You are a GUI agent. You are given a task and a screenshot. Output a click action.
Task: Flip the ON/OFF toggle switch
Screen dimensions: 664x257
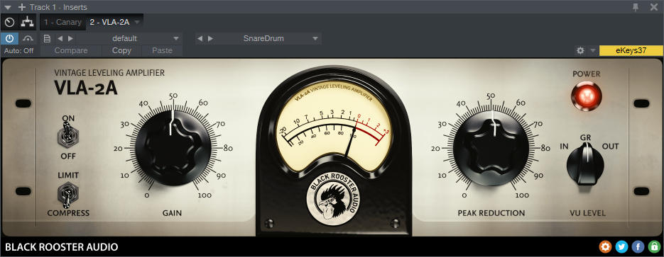[67, 136]
